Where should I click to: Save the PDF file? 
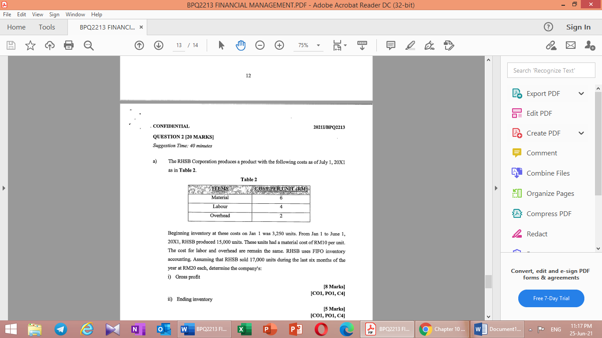point(10,45)
